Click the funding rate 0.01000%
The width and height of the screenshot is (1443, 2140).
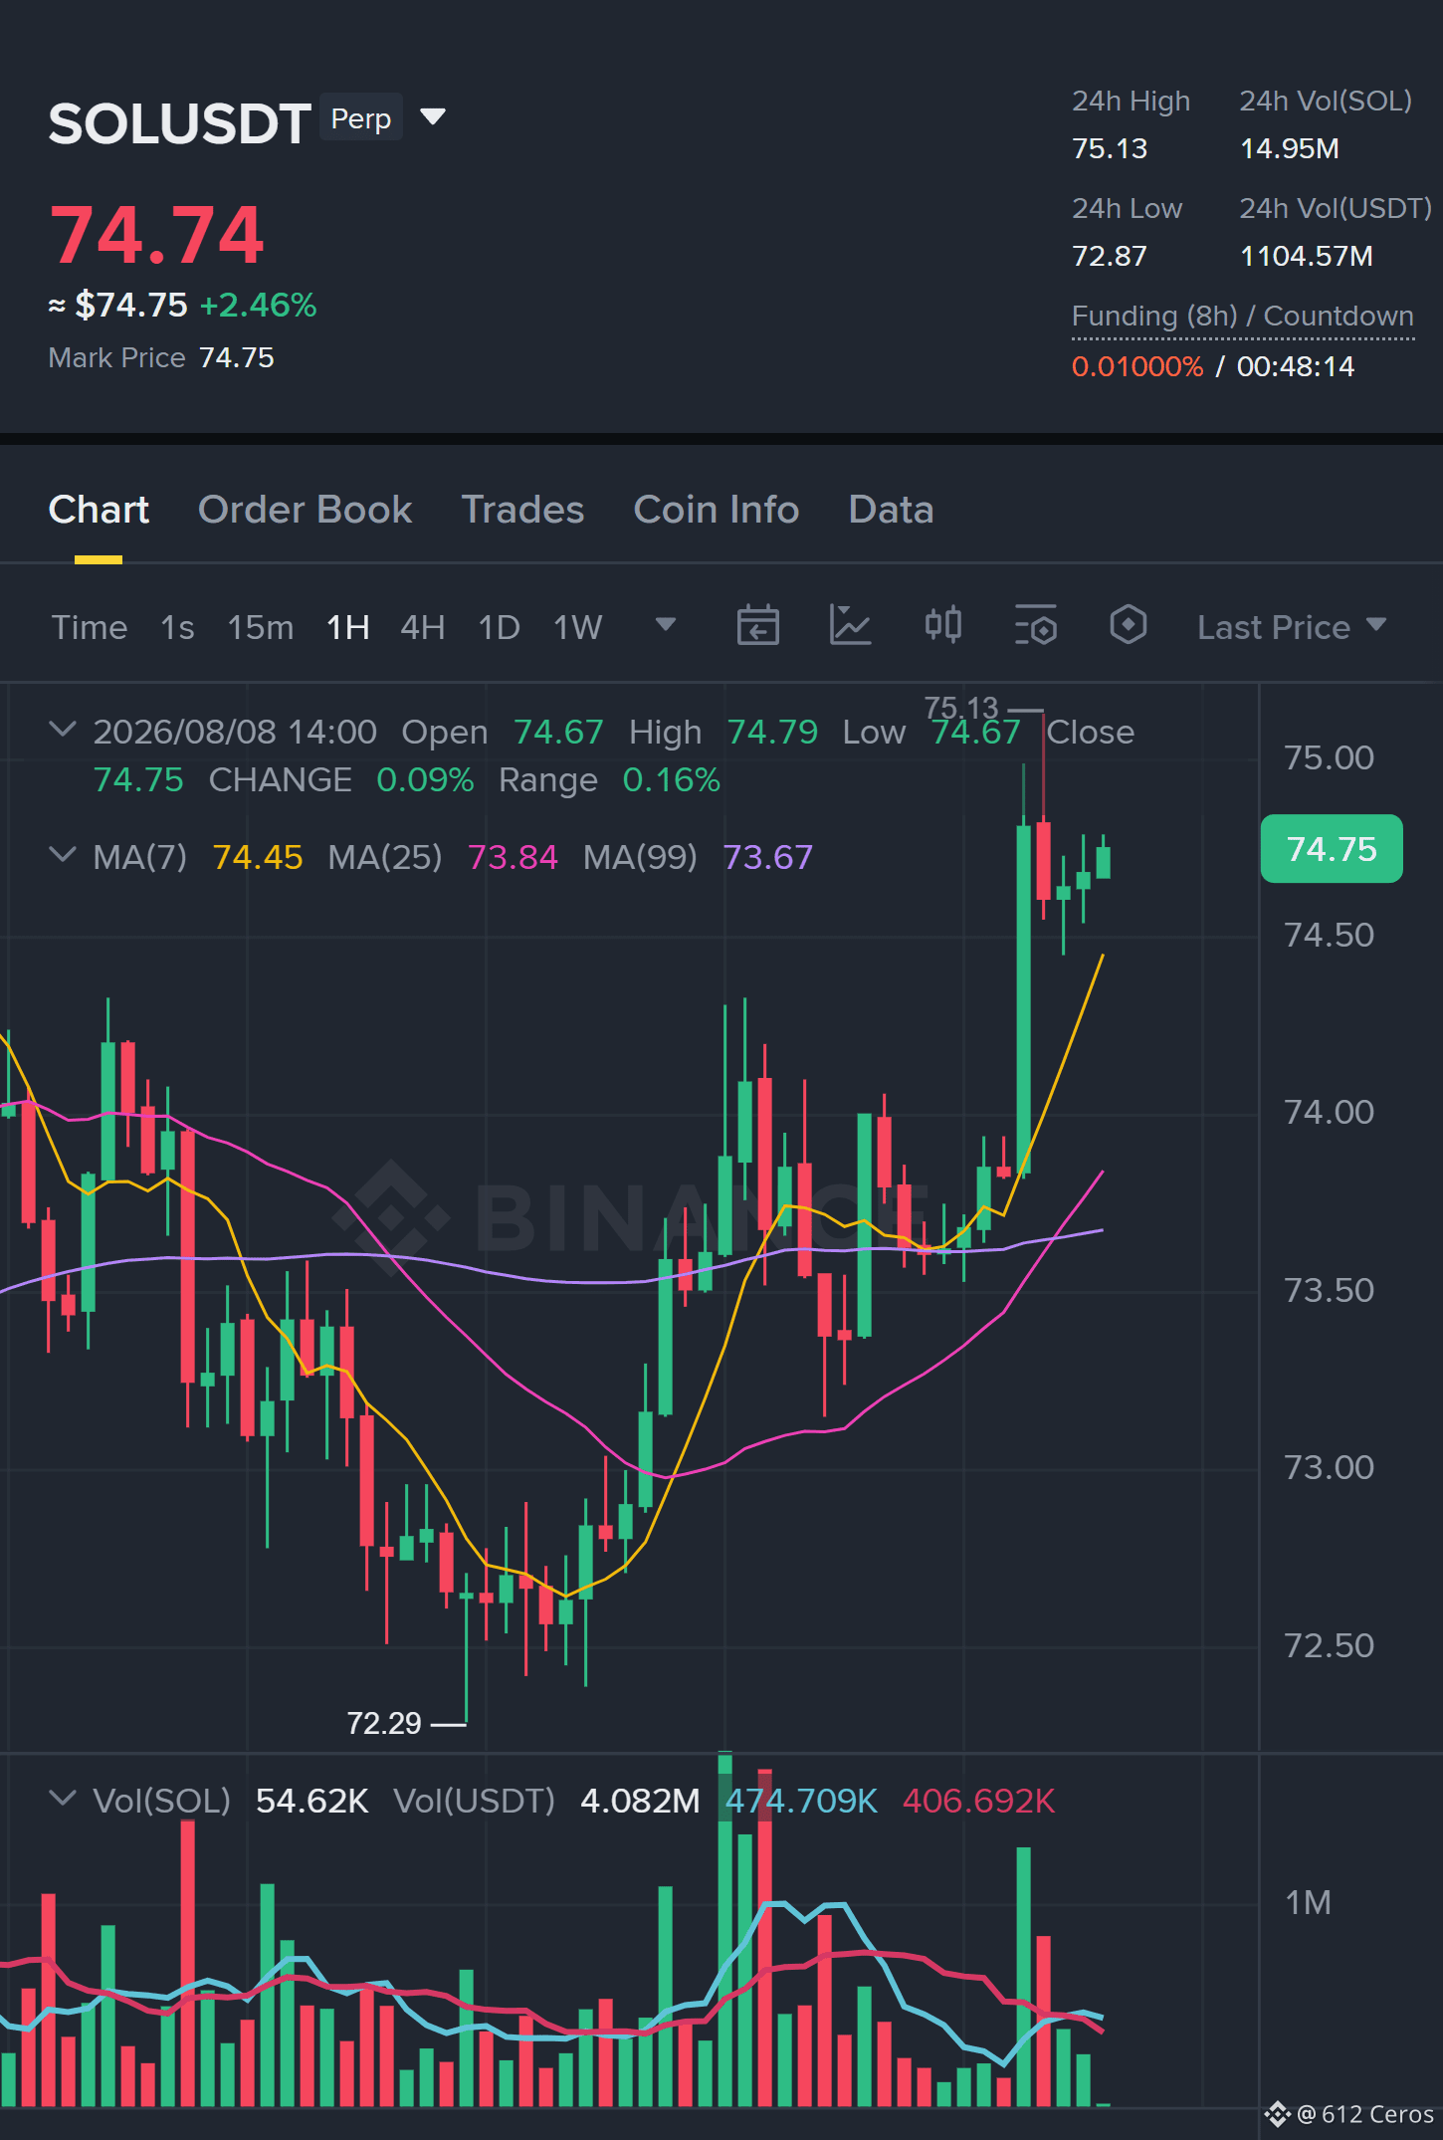click(1137, 366)
